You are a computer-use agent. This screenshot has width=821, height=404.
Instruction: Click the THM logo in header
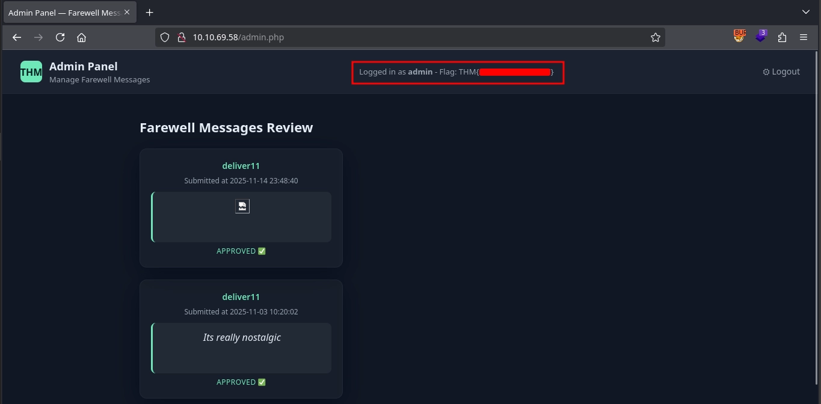click(x=31, y=72)
